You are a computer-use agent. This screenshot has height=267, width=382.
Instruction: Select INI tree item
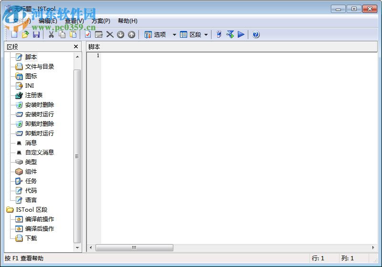point(30,86)
